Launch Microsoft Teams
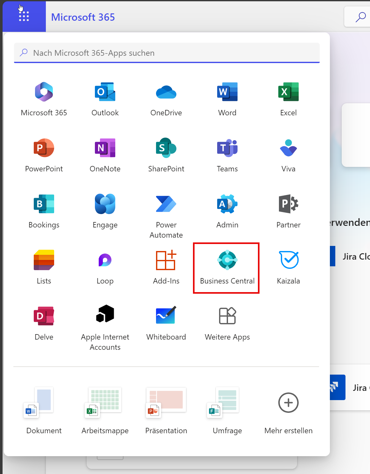Screen dimensions: 370x474 pyautogui.click(x=227, y=155)
